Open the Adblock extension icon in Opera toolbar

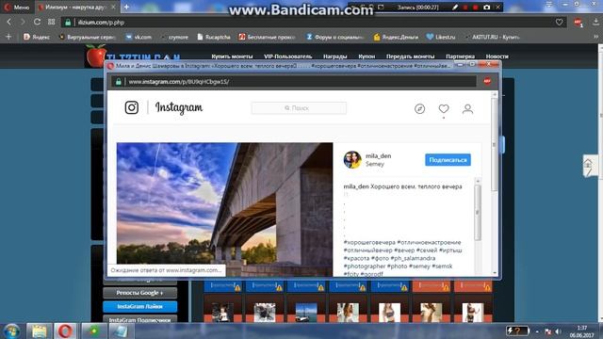(x=578, y=23)
